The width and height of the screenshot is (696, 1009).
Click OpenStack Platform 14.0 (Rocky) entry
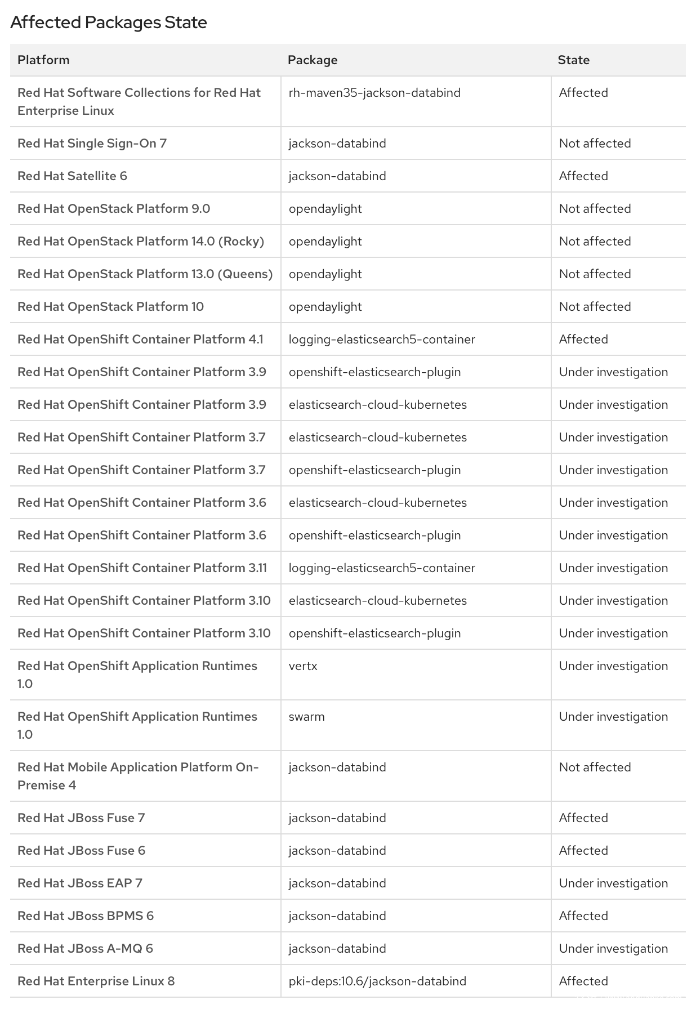click(x=141, y=242)
